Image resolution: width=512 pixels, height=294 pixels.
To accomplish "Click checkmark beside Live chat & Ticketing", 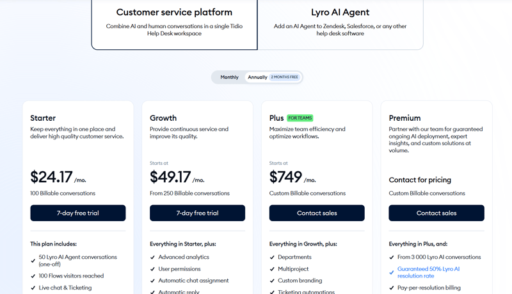I will tap(33, 288).
